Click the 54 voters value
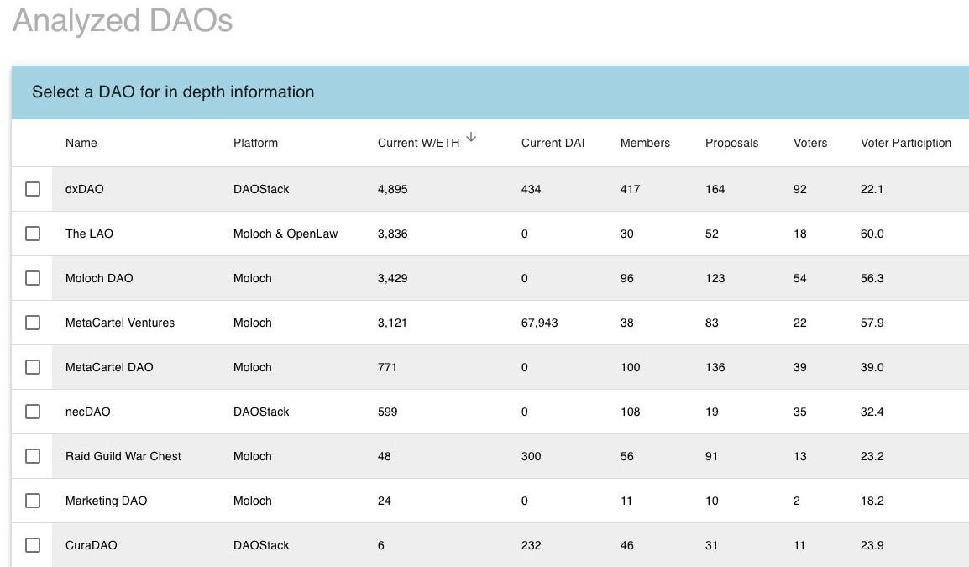The image size is (969, 567). point(799,278)
